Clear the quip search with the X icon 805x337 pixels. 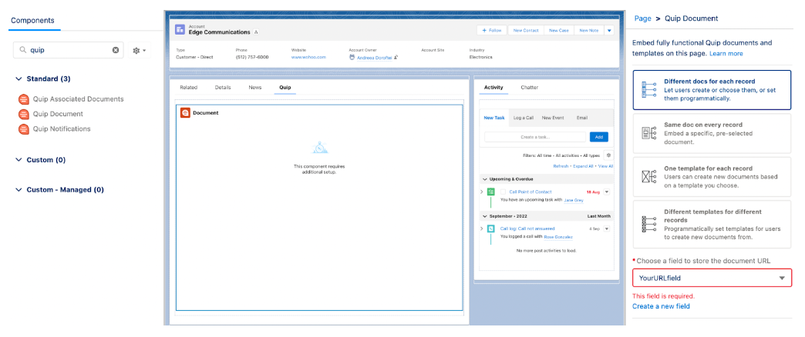point(116,50)
